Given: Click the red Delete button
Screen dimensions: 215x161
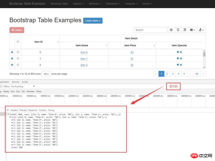Looking at the screenshot, I should pos(17,30).
